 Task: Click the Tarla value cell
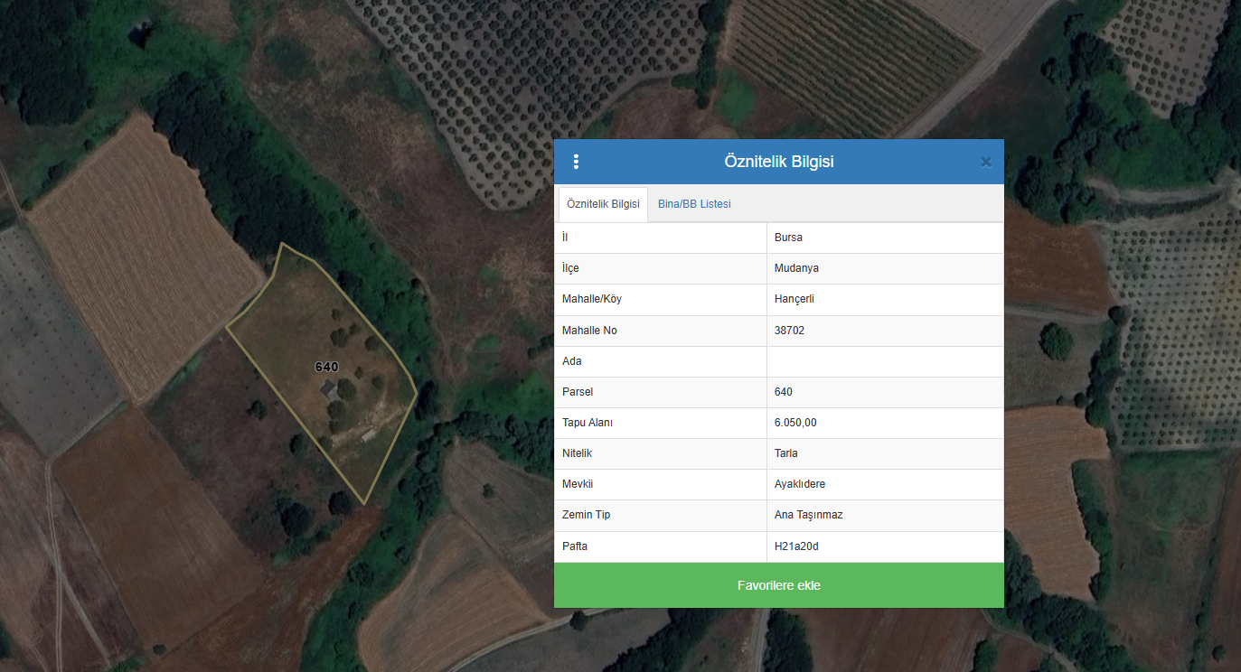pyautogui.click(x=885, y=453)
